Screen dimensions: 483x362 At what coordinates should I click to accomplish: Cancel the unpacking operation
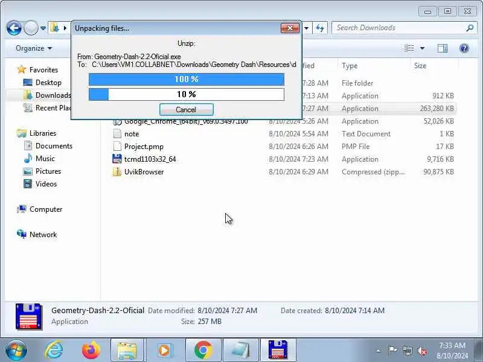tap(186, 110)
